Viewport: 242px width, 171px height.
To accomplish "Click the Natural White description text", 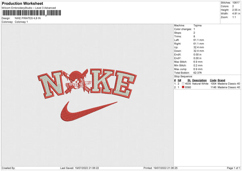I will (x=200, y=83).
